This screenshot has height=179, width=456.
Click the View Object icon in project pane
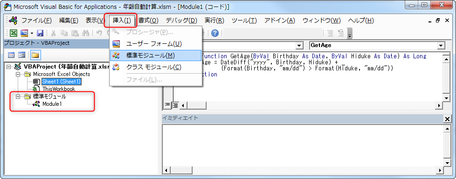point(21,55)
